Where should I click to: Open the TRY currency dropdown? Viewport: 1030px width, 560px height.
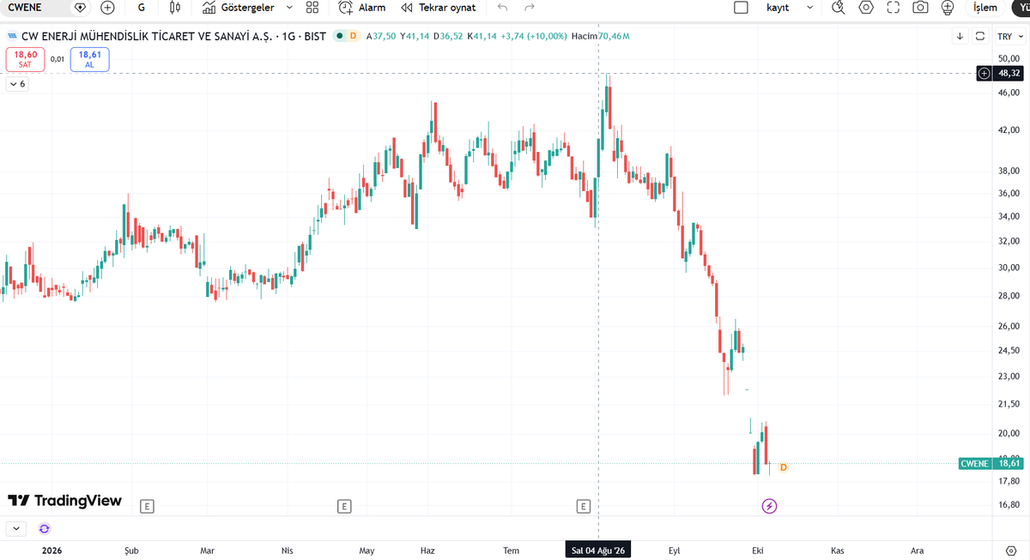pyautogui.click(x=1009, y=36)
